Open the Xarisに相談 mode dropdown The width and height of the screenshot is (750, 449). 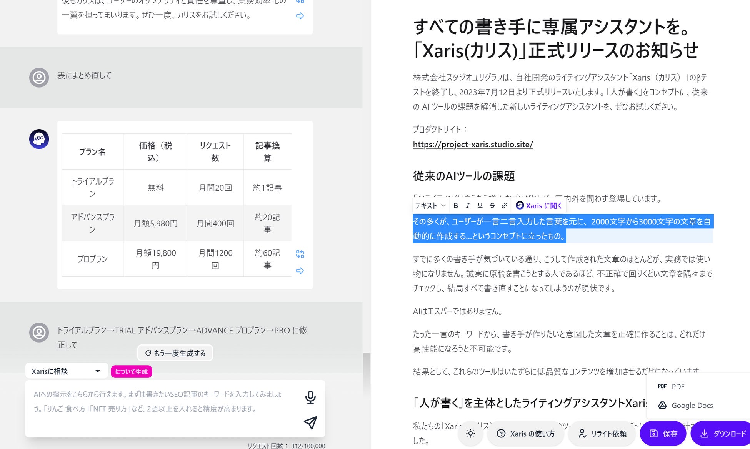pyautogui.click(x=66, y=371)
